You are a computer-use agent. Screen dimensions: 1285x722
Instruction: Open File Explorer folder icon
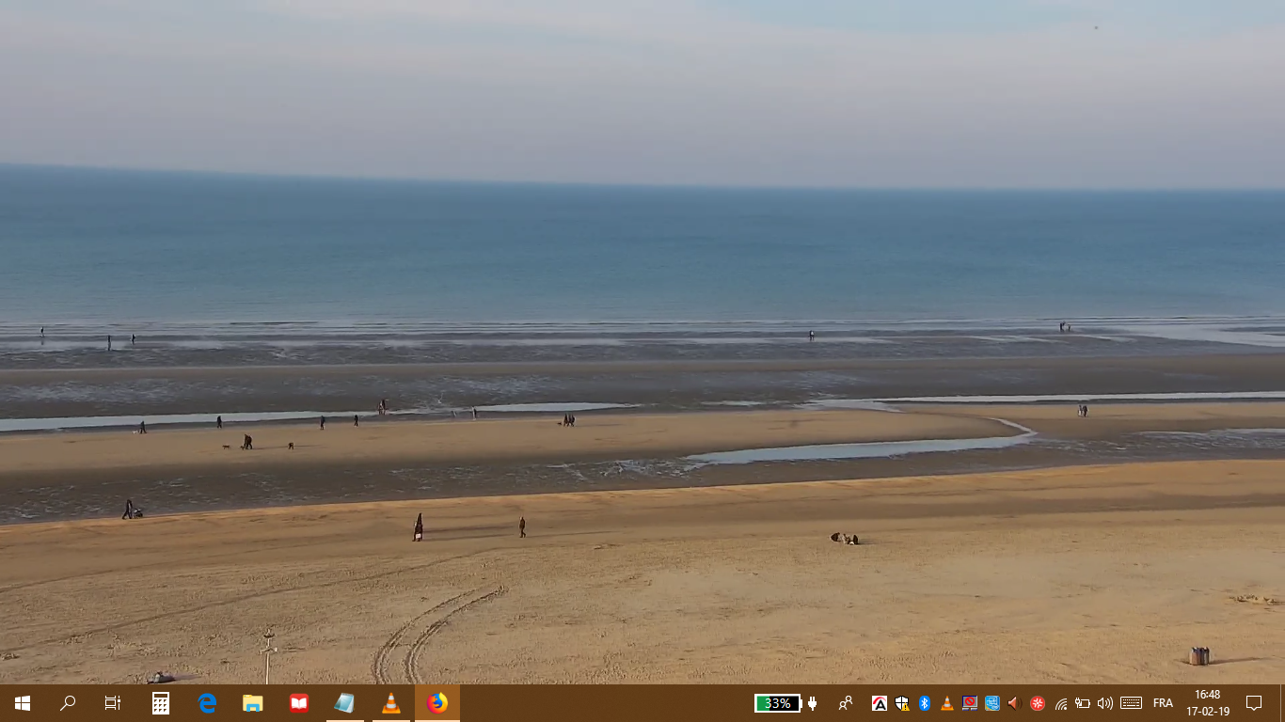tap(253, 703)
